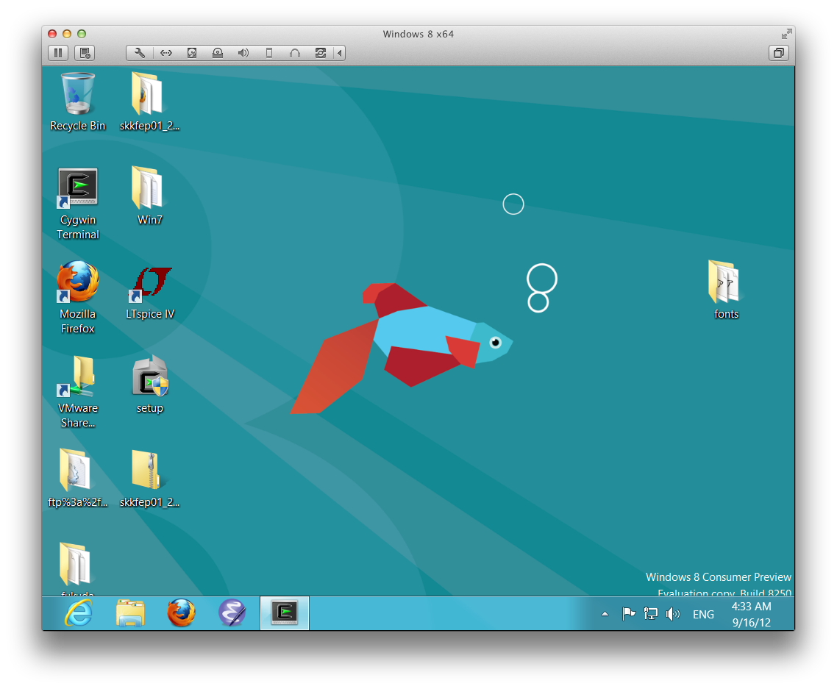The image size is (837, 689).
Task: Click the CD/DVD drive icon
Action: click(217, 53)
